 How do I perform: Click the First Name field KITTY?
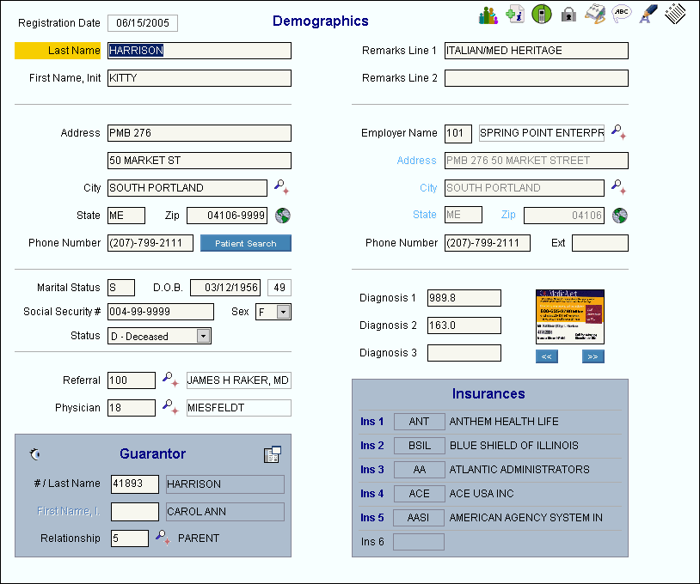[x=200, y=78]
